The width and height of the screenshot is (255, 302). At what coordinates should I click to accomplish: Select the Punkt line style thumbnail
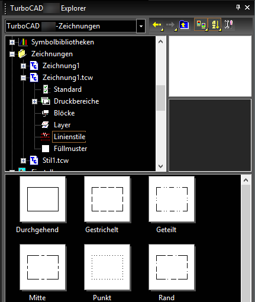coord(107,267)
